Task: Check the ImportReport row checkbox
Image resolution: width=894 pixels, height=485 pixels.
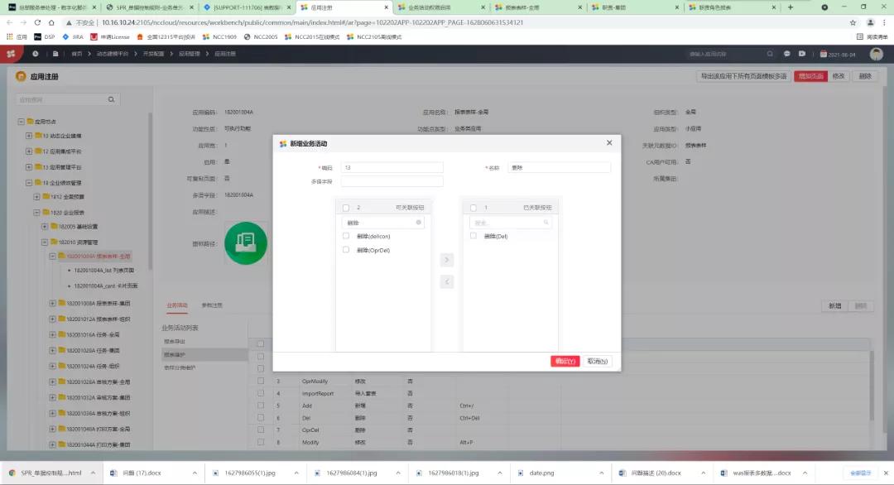Action: [261, 393]
